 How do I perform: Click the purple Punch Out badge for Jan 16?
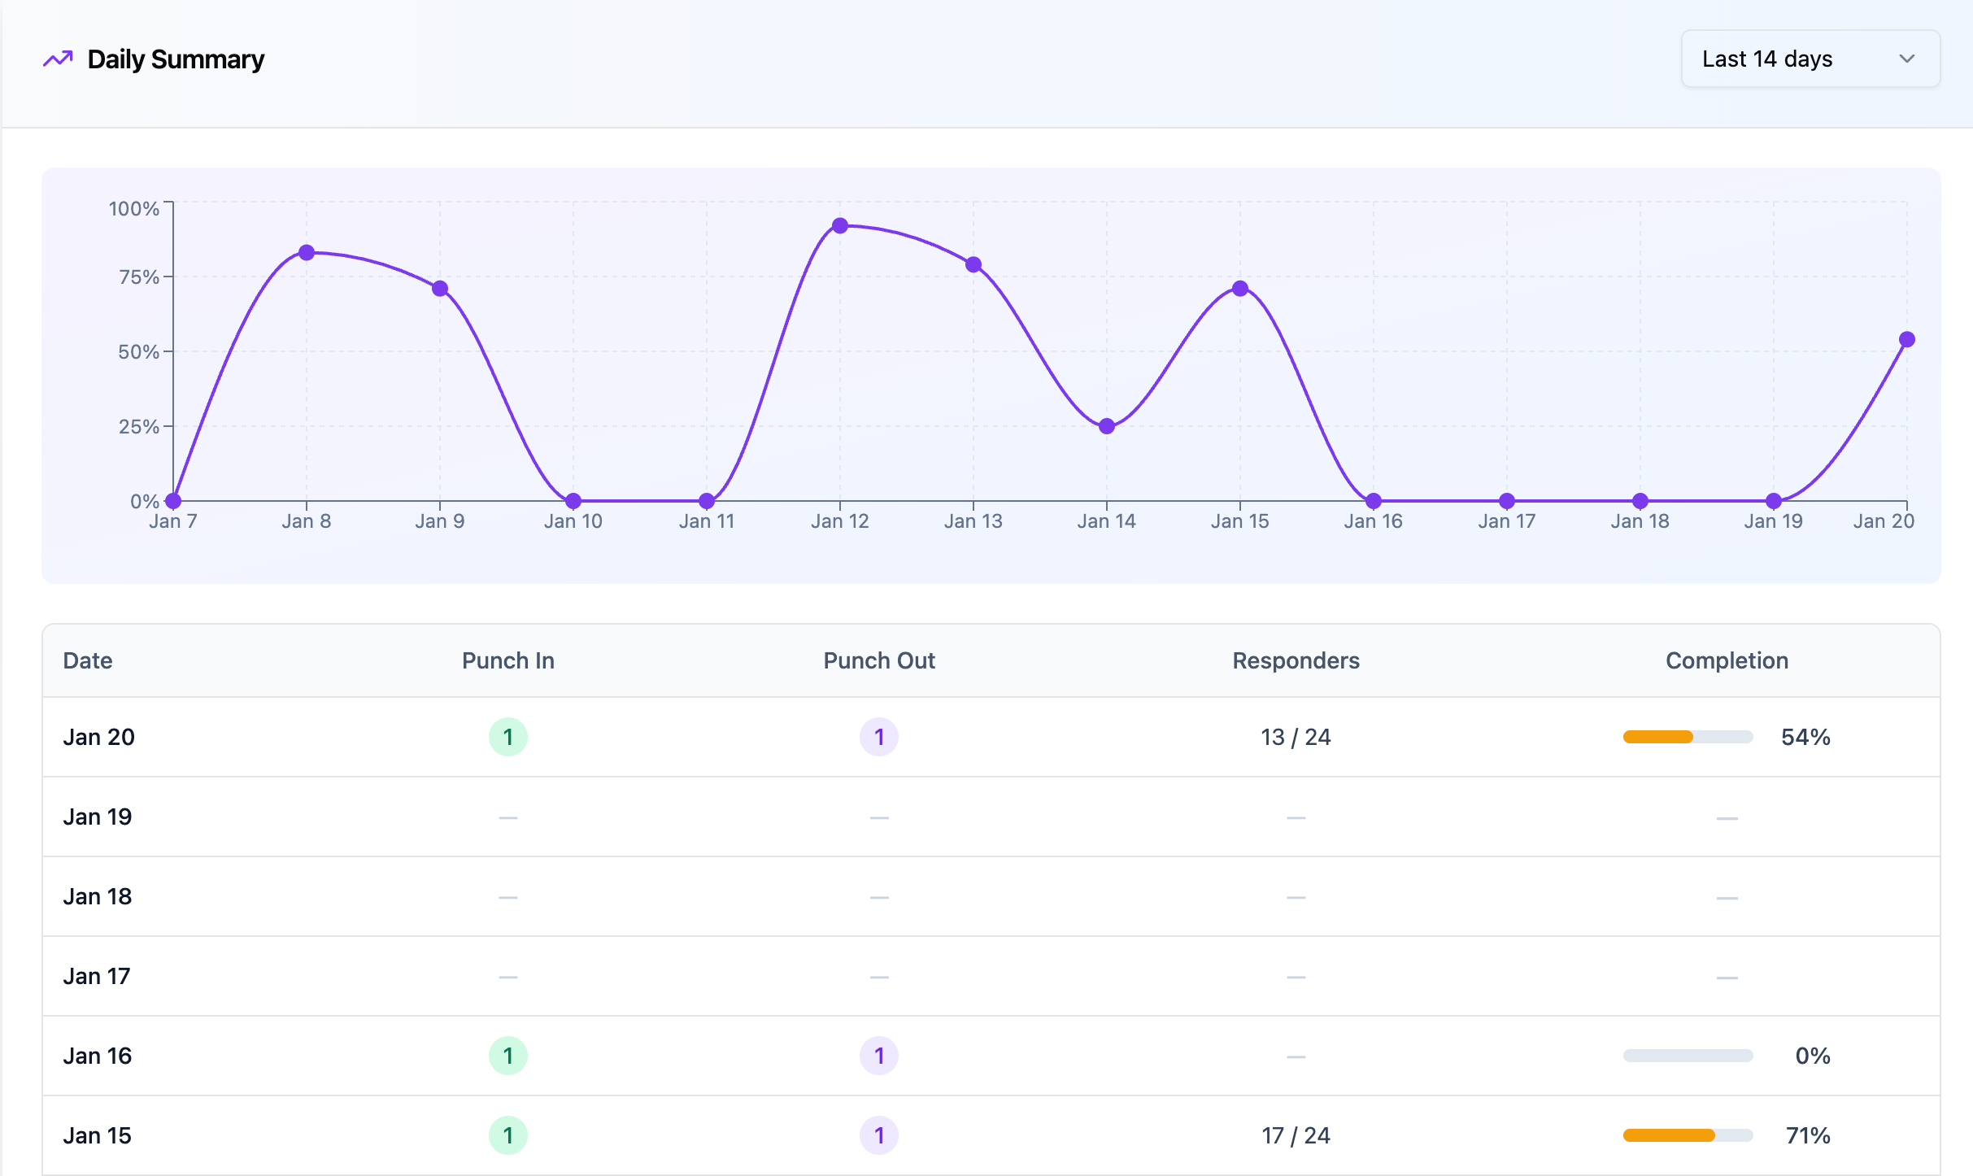pos(879,1056)
